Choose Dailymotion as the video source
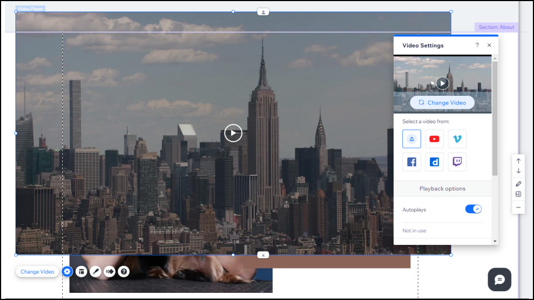Image resolution: width=534 pixels, height=300 pixels. 434,162
